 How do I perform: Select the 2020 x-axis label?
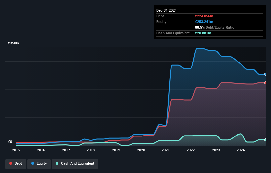141,150
